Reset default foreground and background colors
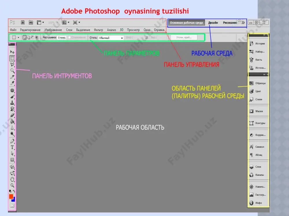Screen dimensions: 289x216 [x=10, y=191]
